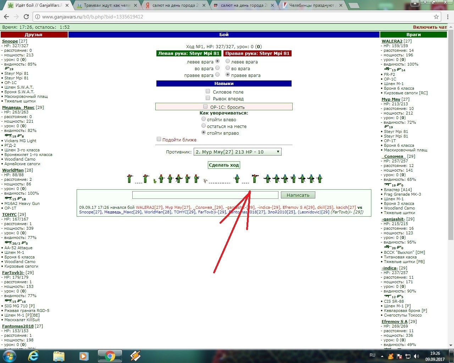This screenshot has width=454, height=363.
Task: Open the WorldMan profile link in friends list
Action: [x=13, y=170]
